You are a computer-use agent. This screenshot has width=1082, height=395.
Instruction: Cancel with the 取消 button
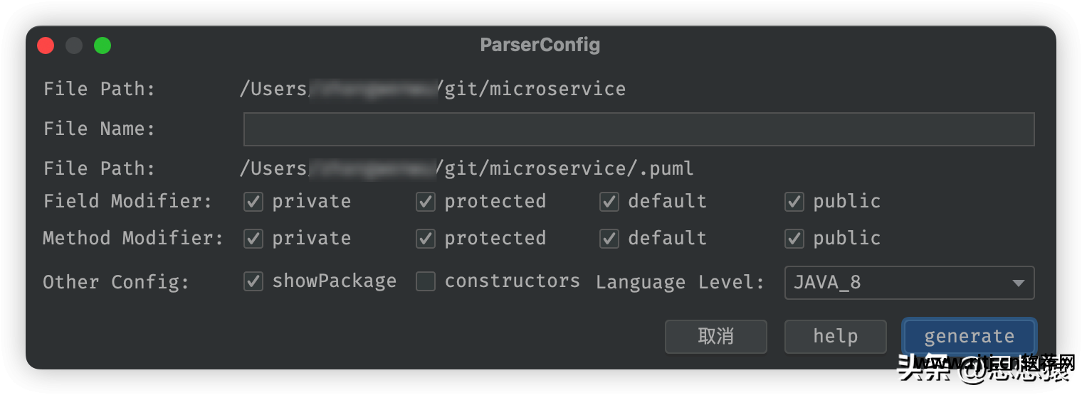pos(716,336)
